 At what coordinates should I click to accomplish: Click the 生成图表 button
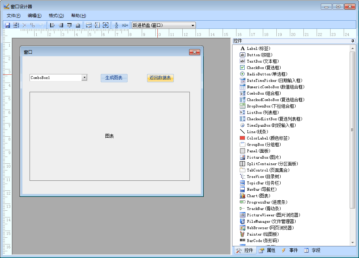pos(114,78)
